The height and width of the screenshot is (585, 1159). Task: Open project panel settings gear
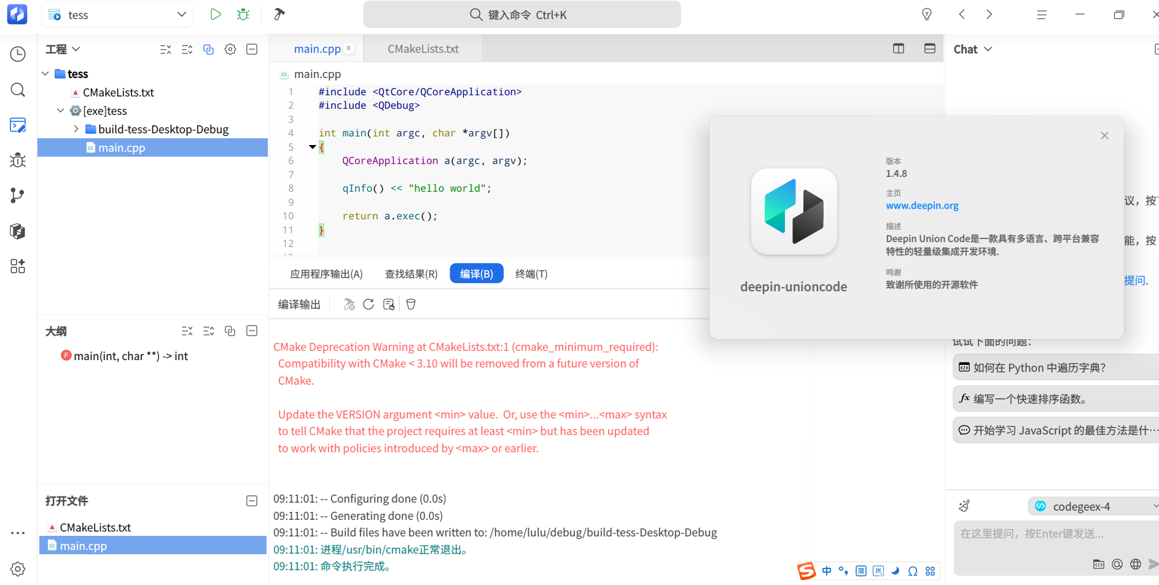(230, 49)
